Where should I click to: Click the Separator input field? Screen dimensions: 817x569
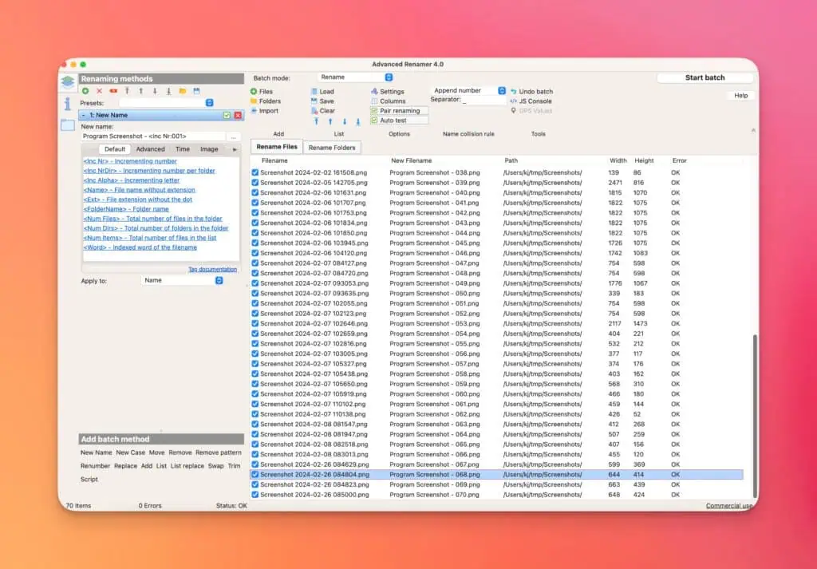click(x=483, y=101)
